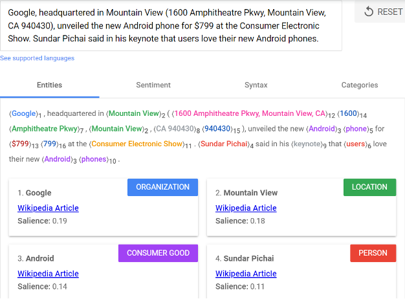
Task: Click the highlighted Google entity in the text
Action: (24, 113)
